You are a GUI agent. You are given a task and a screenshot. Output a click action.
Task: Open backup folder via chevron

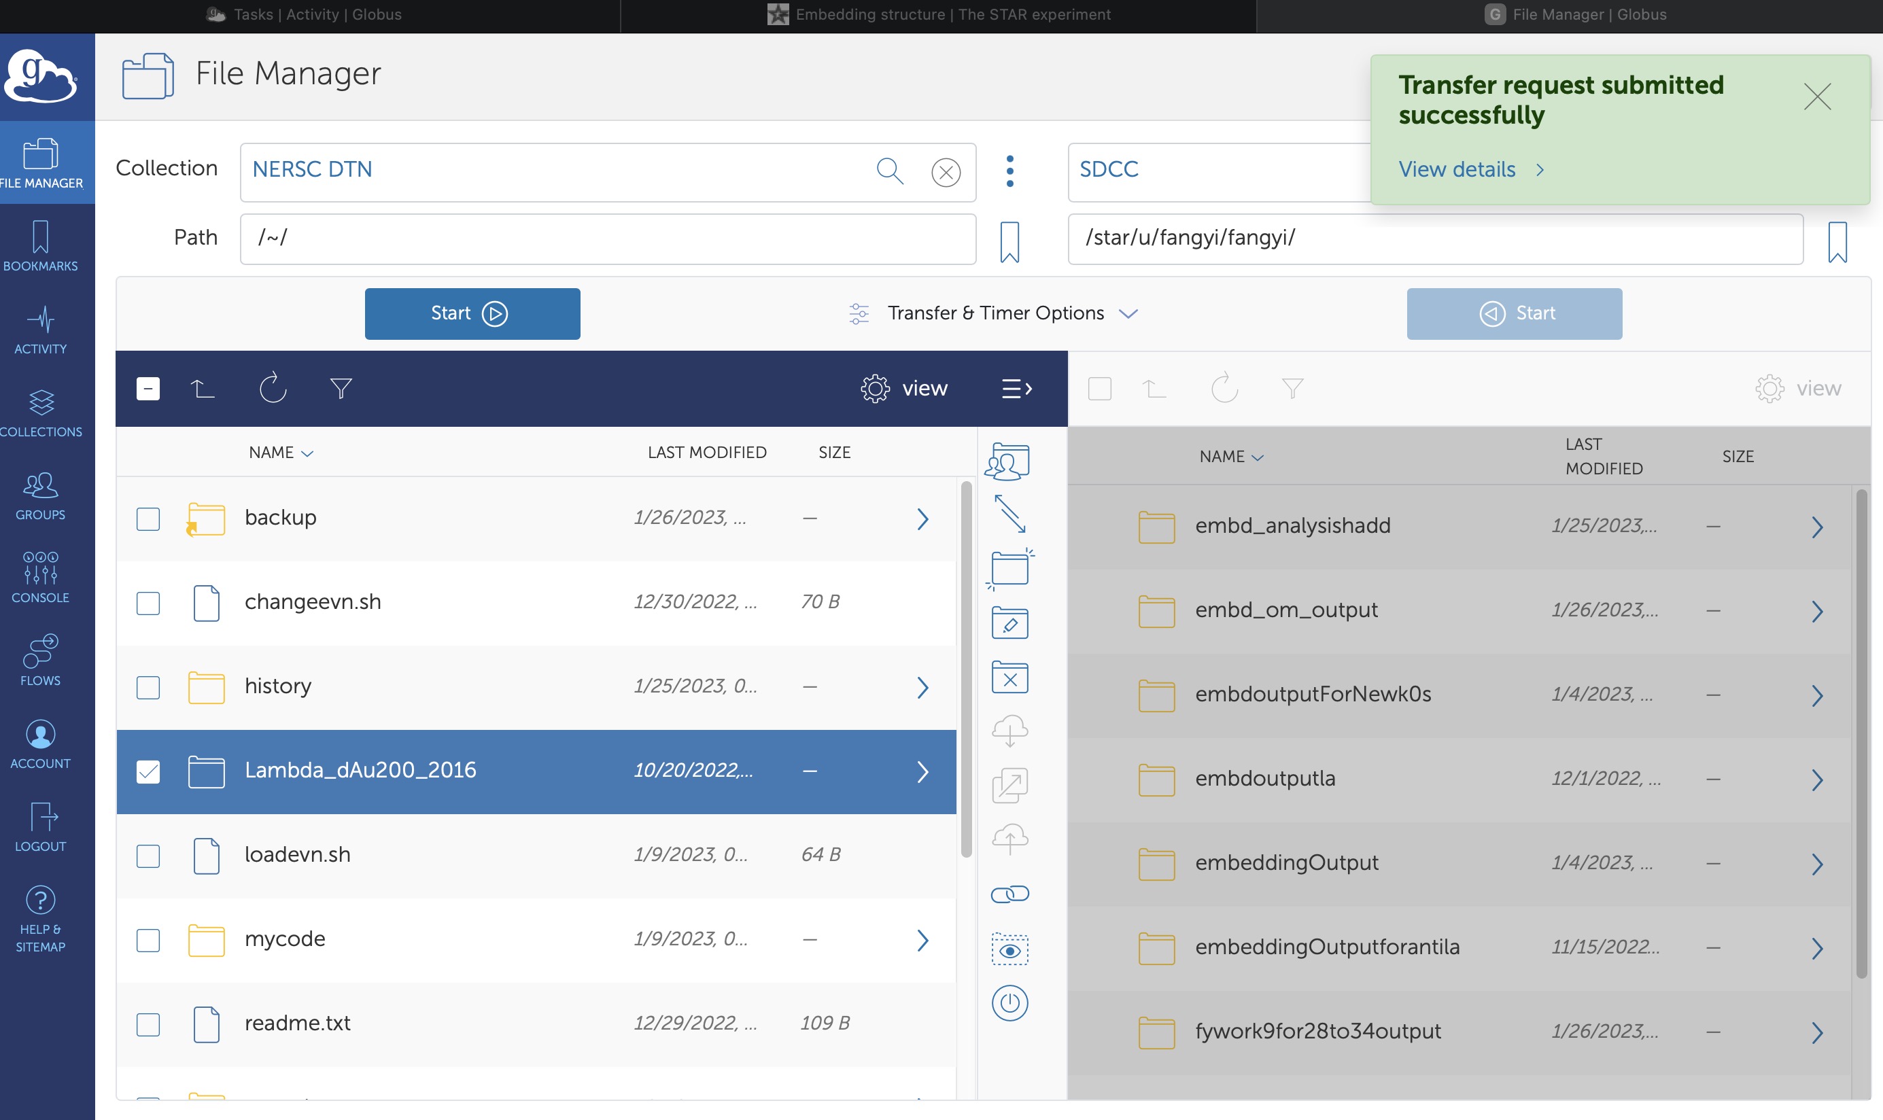[x=922, y=519]
